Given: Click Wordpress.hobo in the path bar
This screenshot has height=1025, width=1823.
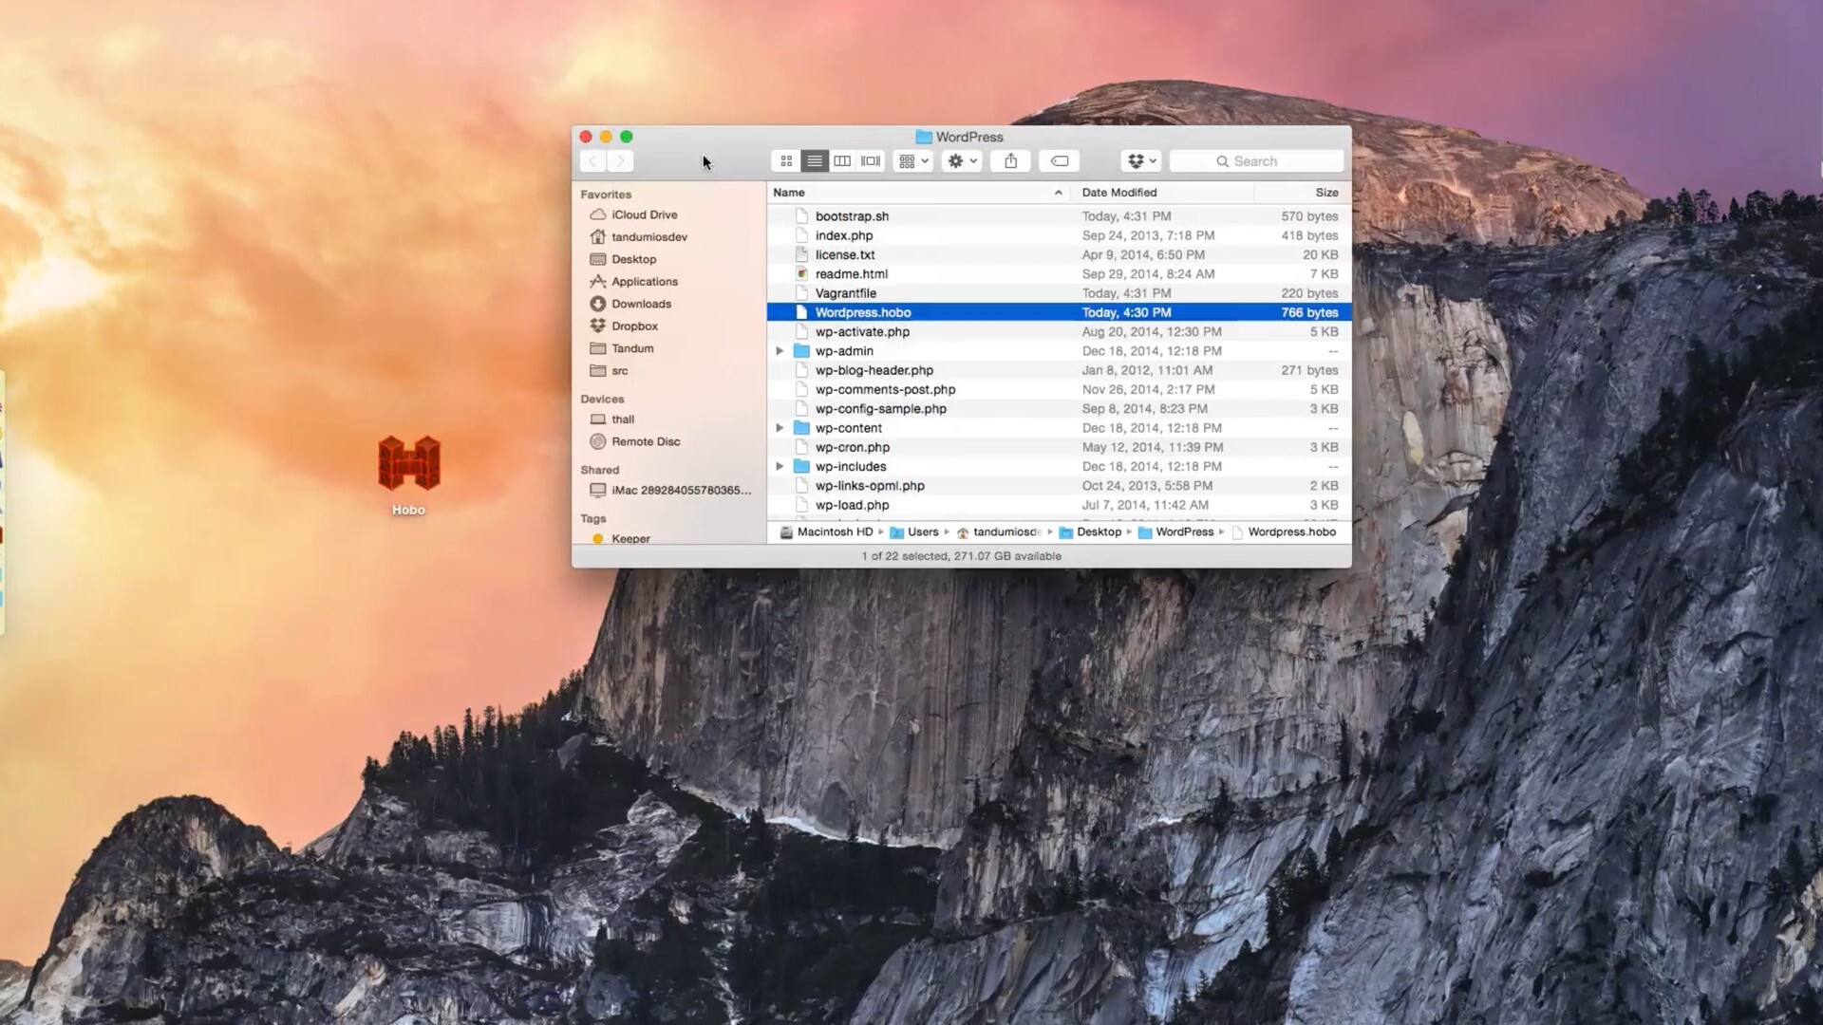Looking at the screenshot, I should 1284,532.
